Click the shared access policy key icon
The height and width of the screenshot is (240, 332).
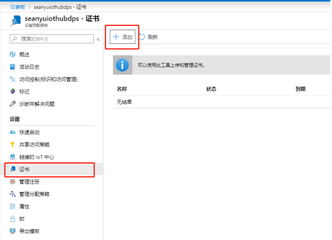click(13, 144)
